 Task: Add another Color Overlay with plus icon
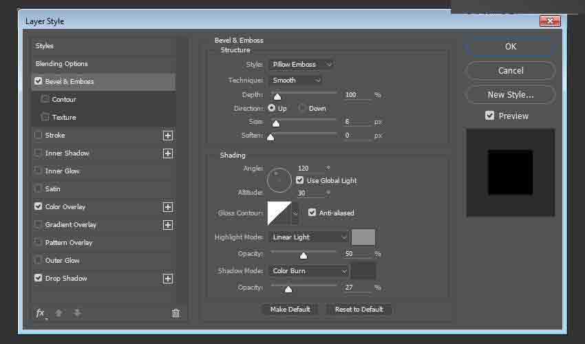(x=167, y=207)
